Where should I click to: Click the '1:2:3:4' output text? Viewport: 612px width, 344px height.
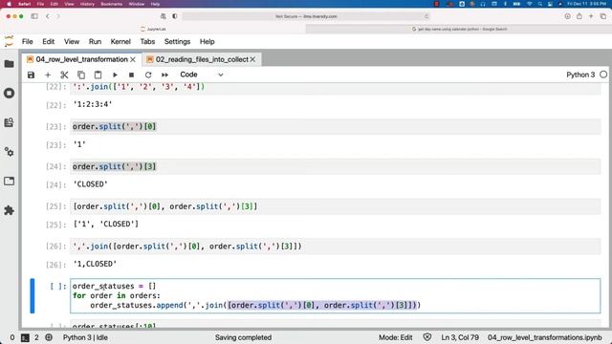pyautogui.click(x=93, y=104)
